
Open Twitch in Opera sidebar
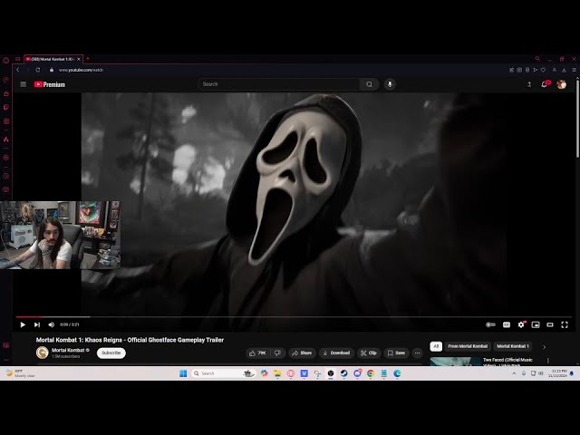click(x=6, y=107)
